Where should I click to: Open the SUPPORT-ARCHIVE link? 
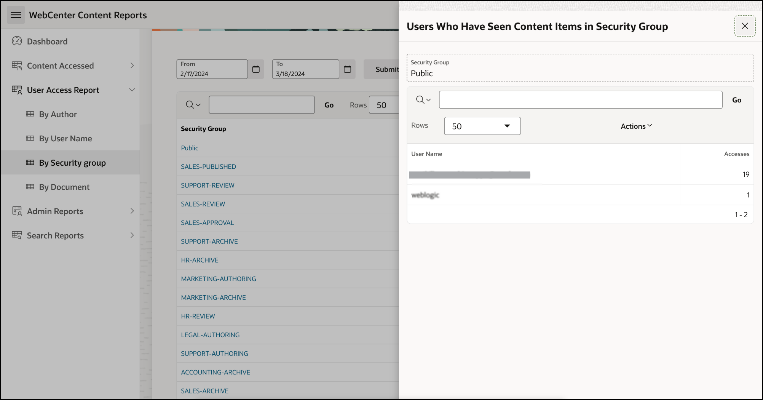tap(209, 241)
